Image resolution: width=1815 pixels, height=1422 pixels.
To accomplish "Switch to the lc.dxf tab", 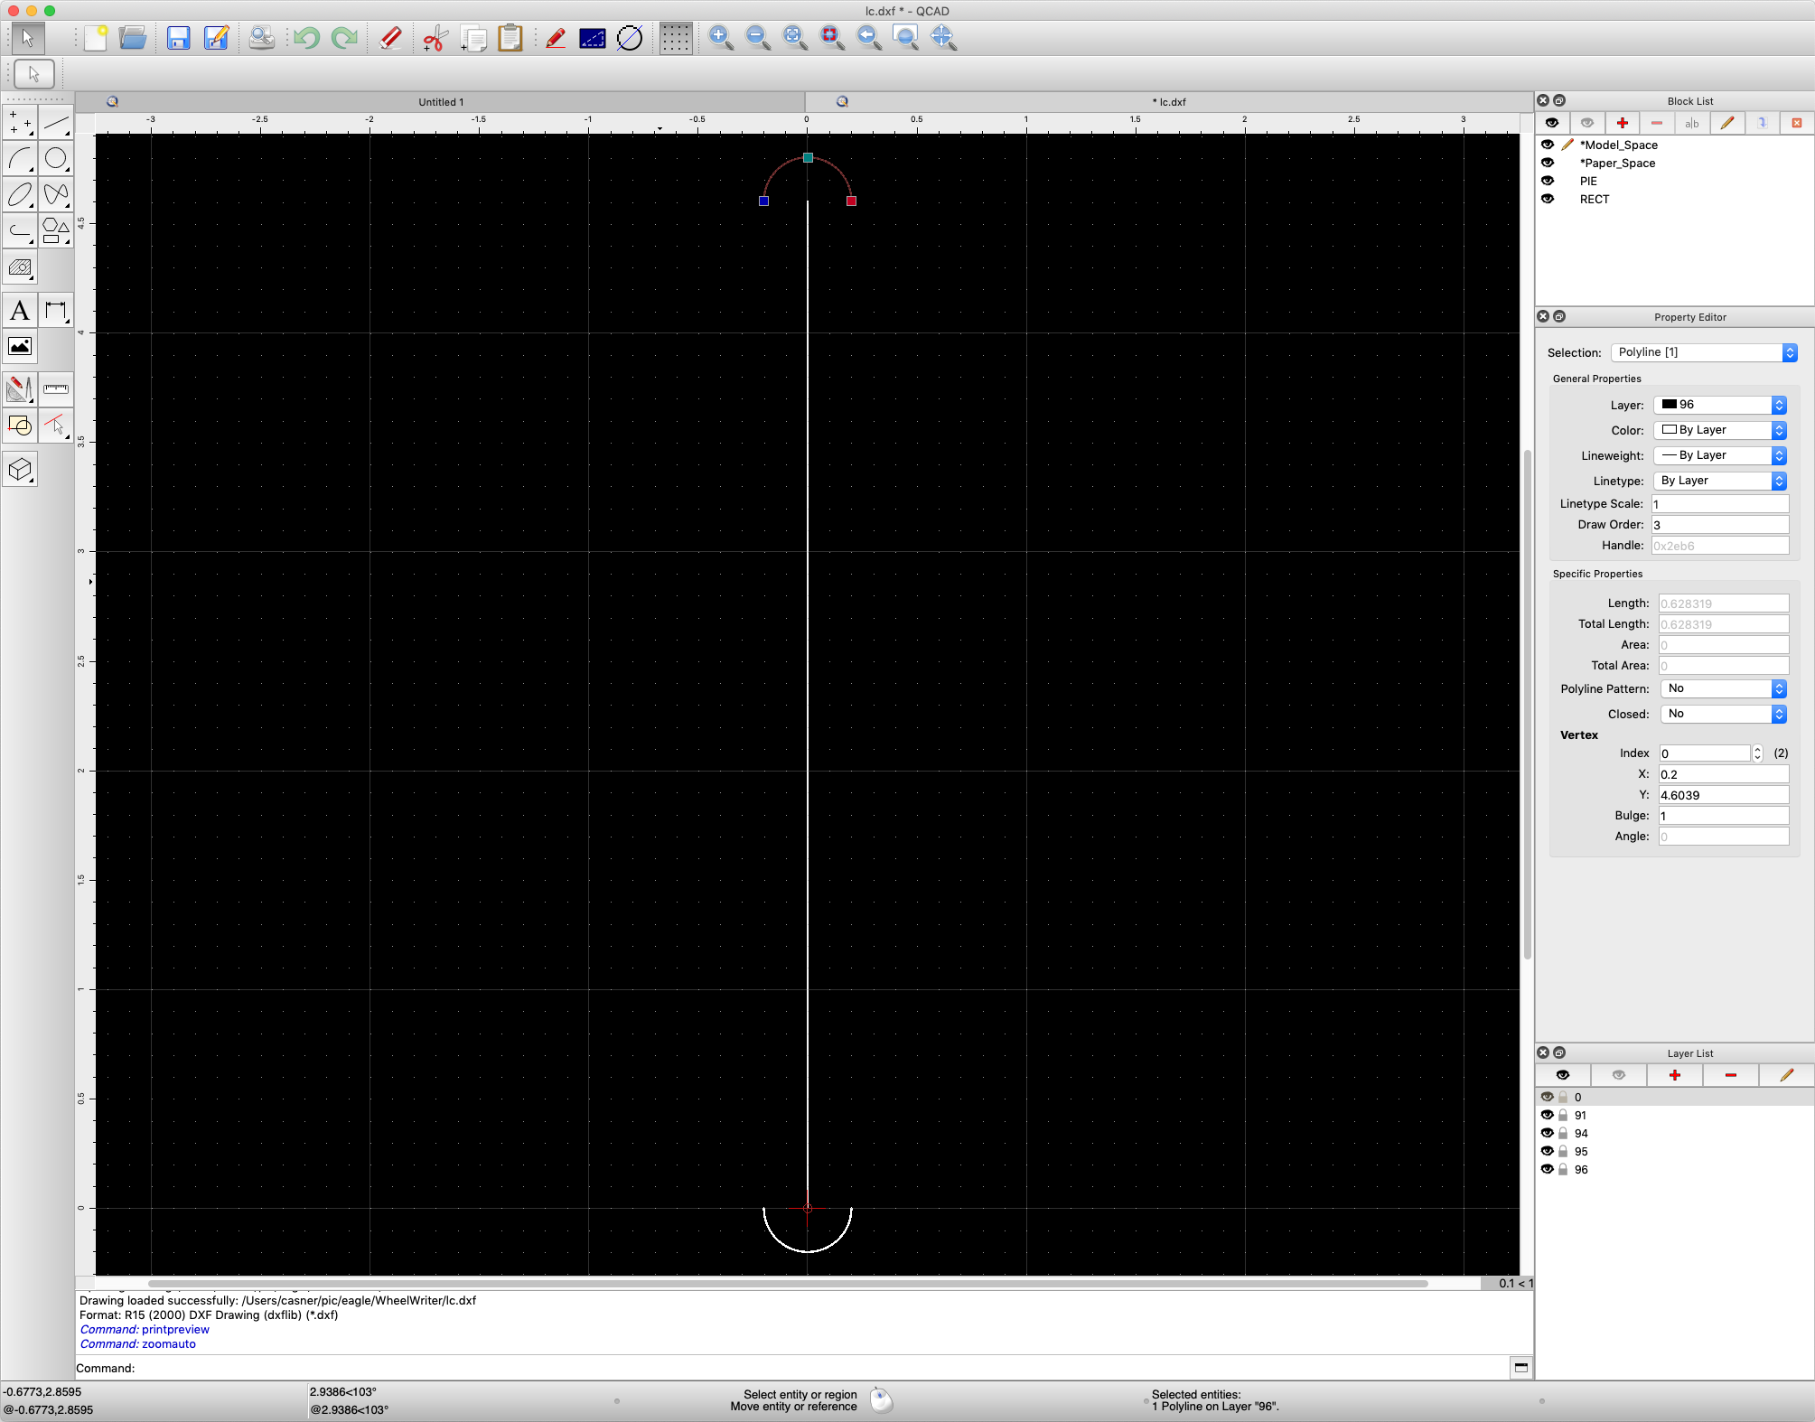I will [1169, 102].
